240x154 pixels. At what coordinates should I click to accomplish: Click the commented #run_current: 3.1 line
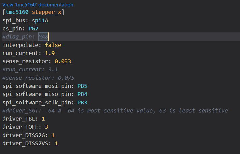tap(30, 70)
